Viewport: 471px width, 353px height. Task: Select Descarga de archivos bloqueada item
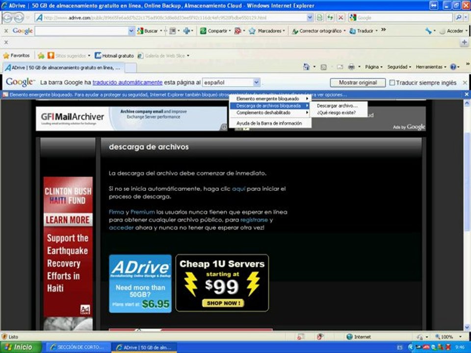(270, 106)
